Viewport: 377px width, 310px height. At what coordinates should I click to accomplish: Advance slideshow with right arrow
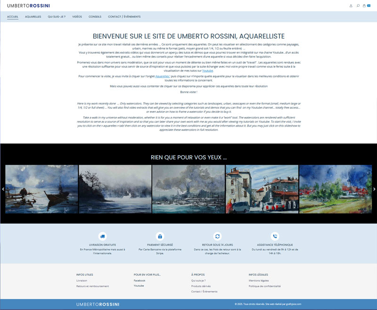coord(375,189)
